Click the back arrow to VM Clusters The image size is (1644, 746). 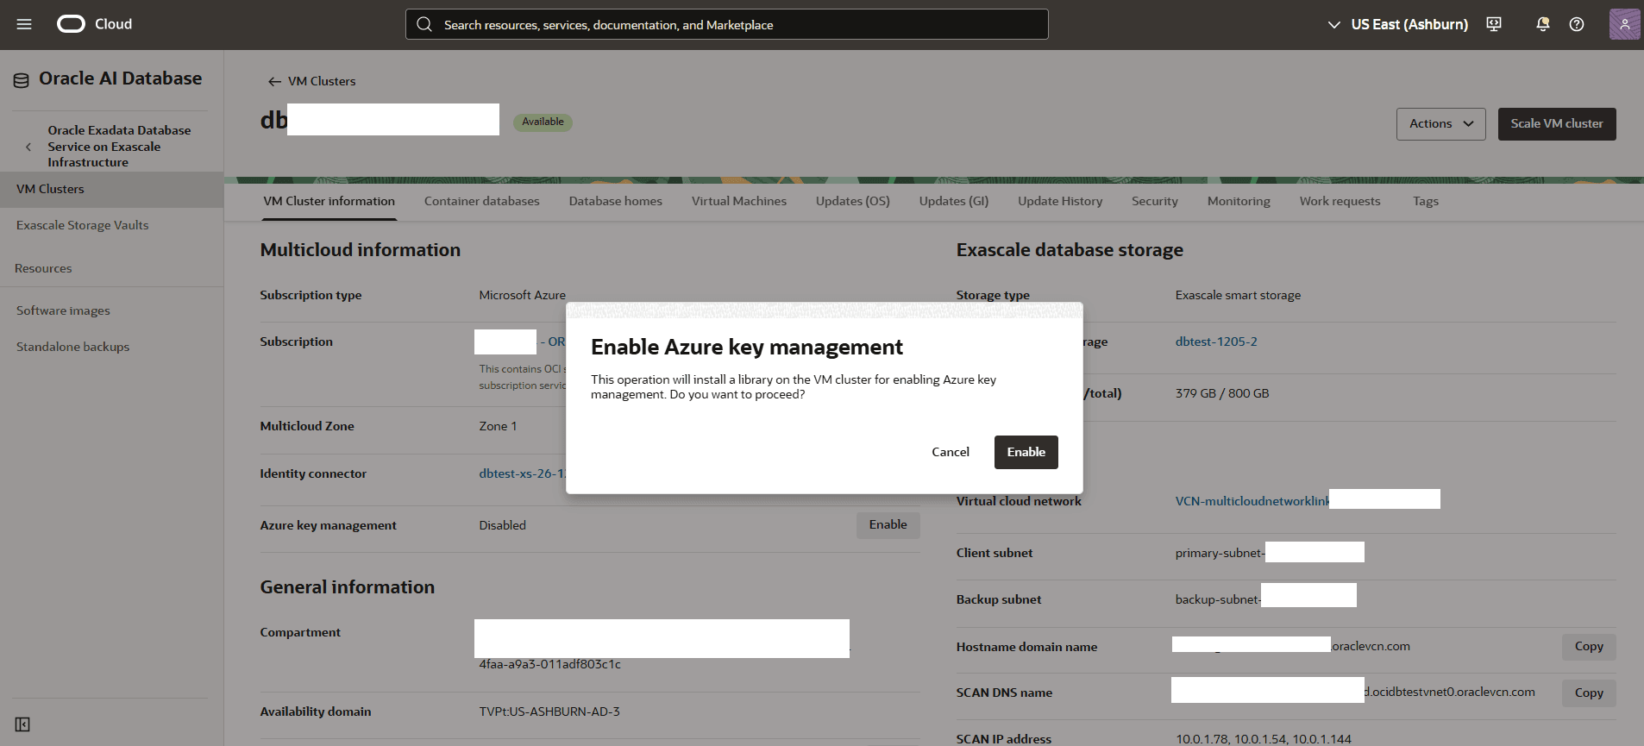274,81
